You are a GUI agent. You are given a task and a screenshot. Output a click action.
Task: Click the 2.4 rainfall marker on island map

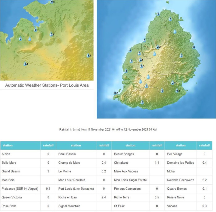coord(173,83)
